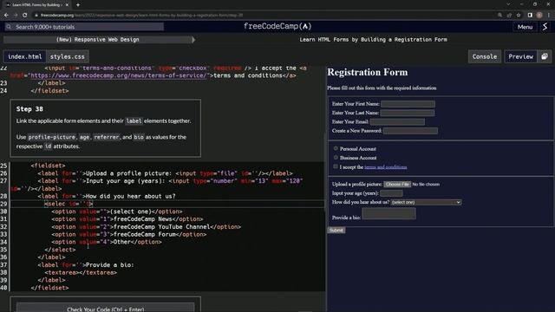
Task: Click the Submit button in preview
Action: 336,231
